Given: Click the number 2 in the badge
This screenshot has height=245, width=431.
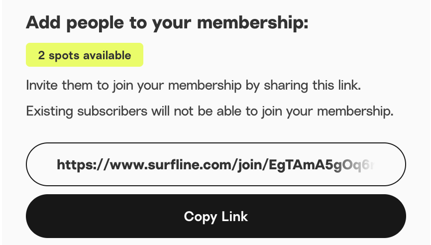Looking at the screenshot, I should 41,55.
